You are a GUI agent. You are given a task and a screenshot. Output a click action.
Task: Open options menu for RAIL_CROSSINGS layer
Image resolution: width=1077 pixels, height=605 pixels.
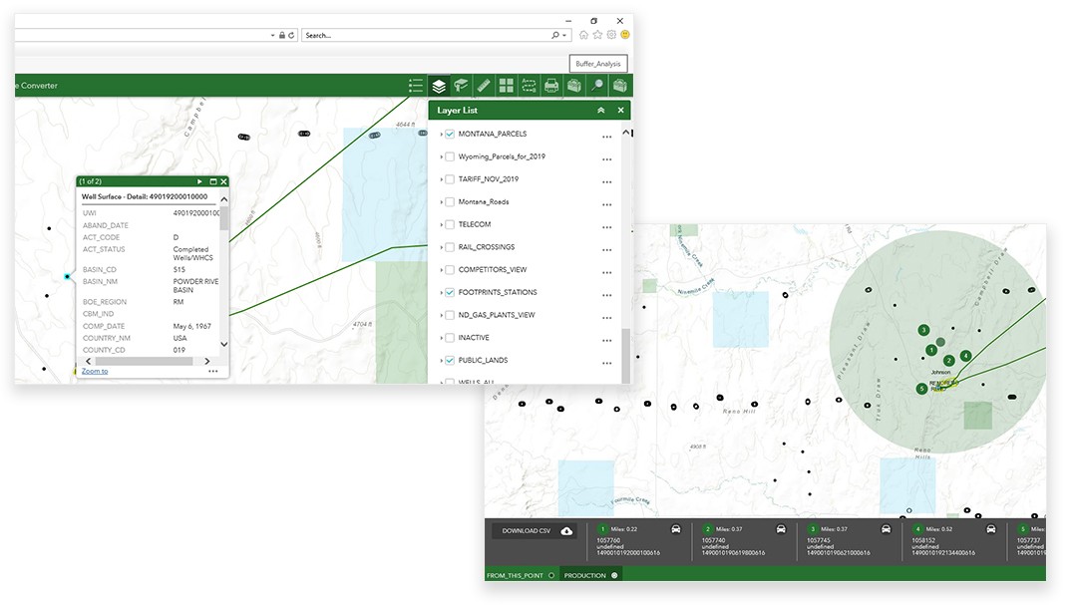[607, 250]
